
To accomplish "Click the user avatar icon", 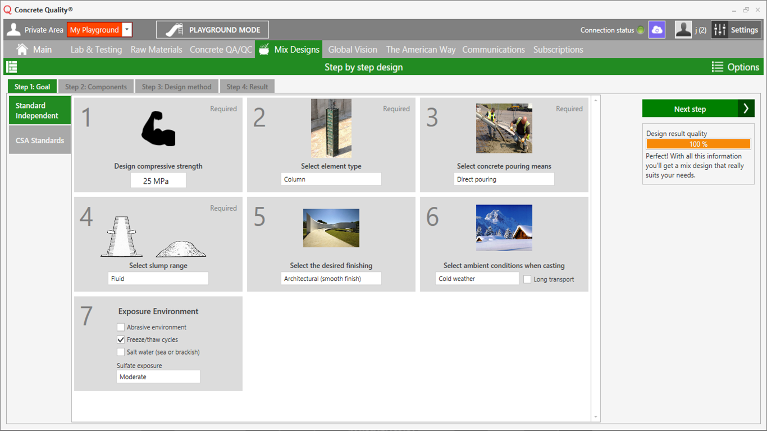I will [683, 30].
